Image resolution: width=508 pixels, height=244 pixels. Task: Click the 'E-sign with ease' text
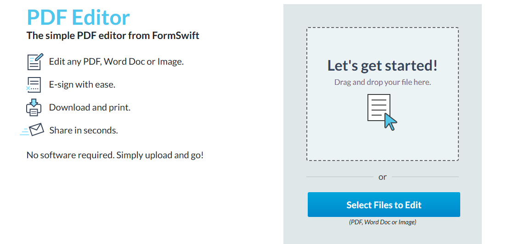click(82, 85)
